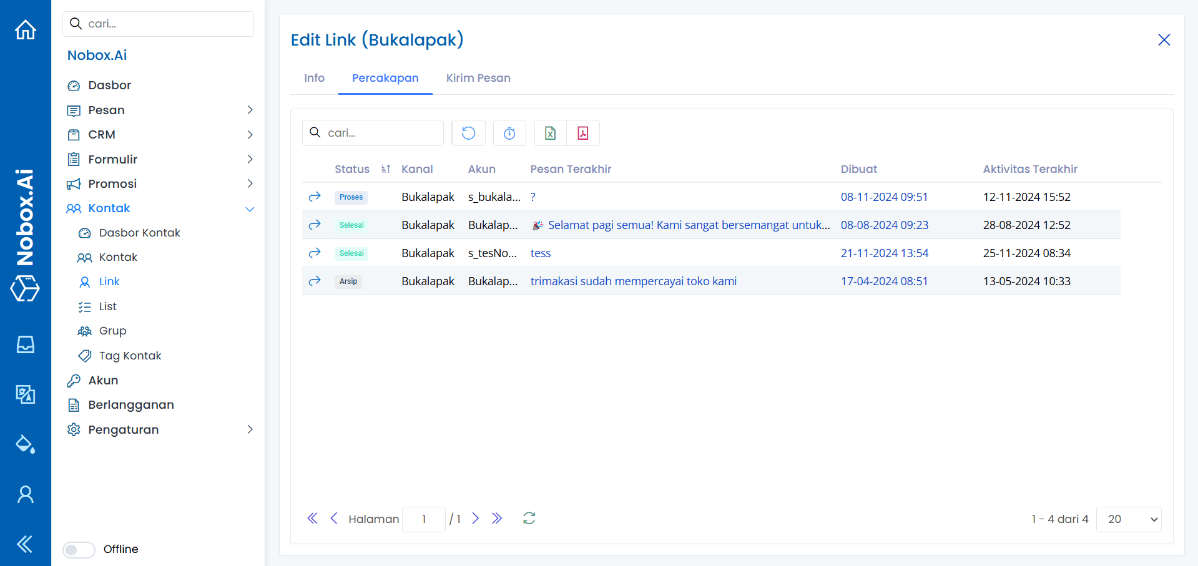Click the open-arrow icon on the Arsip row
This screenshot has width=1198, height=566.
coord(315,281)
